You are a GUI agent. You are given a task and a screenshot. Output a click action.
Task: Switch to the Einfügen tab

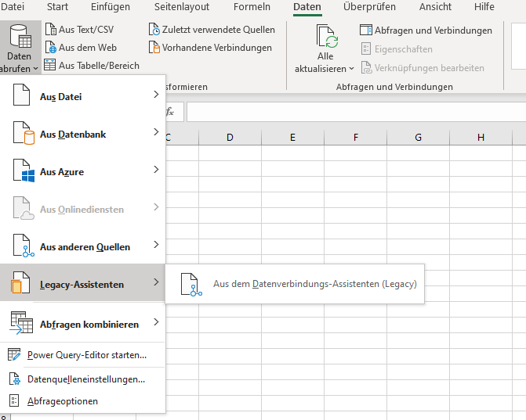click(111, 7)
